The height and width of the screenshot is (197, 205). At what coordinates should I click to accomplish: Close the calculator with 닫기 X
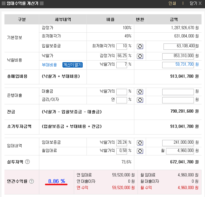pos(195,3)
